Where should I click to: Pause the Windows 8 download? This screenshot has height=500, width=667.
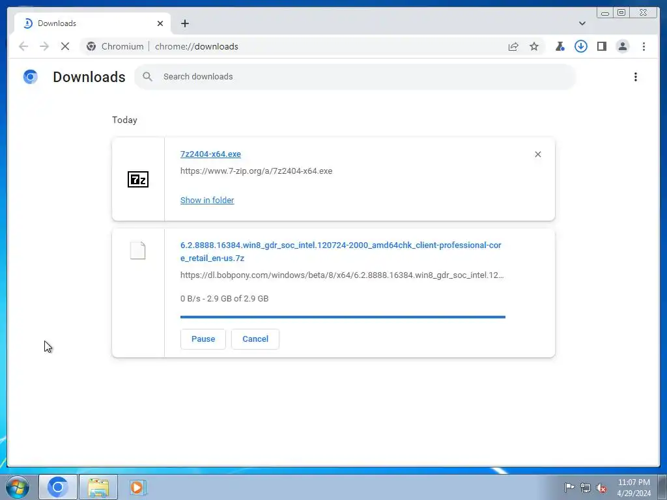203,339
